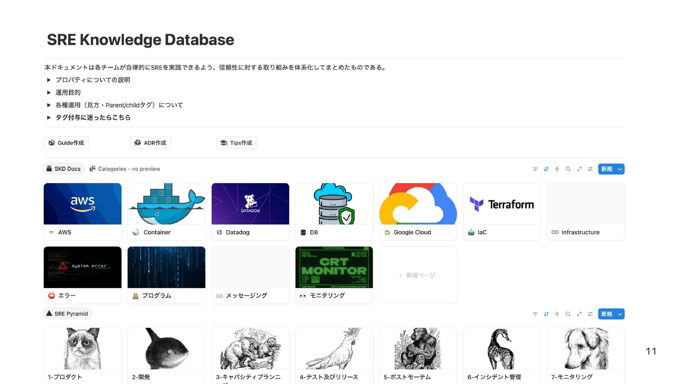684x384 pixels.
Task: Open the Datadog card cover image
Action: pyautogui.click(x=250, y=204)
